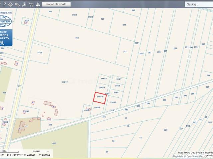Click parcel label 314/13
This screenshot has width=213, height=159.
coord(104,79)
